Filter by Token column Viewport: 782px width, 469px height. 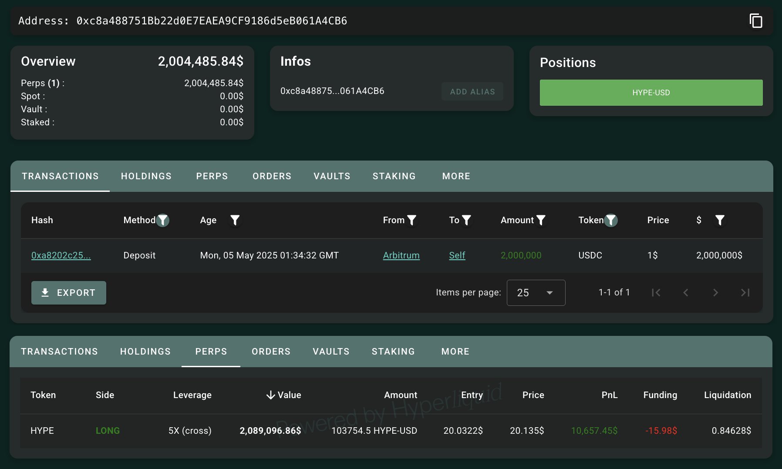click(x=611, y=220)
